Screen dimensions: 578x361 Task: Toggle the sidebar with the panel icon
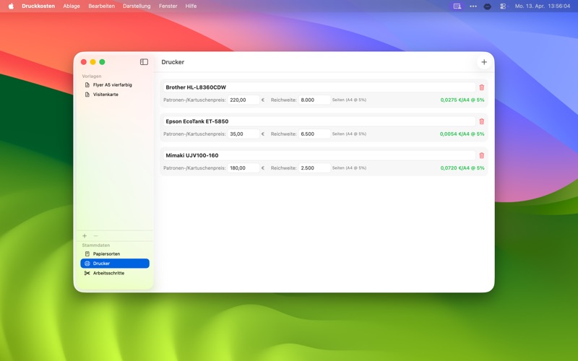point(144,62)
